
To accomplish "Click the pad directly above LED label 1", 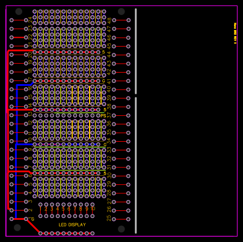I will click(40, 205).
